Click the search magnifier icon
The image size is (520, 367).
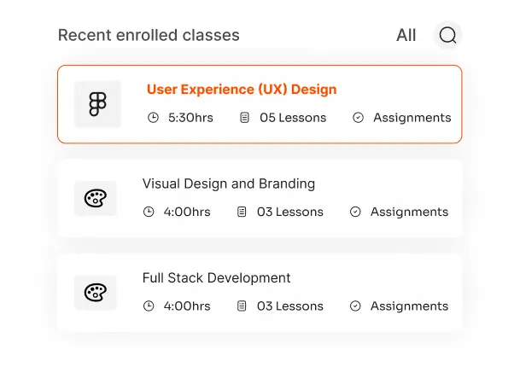coord(447,35)
